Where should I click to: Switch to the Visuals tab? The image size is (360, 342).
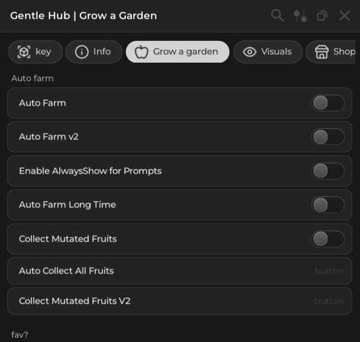click(268, 52)
